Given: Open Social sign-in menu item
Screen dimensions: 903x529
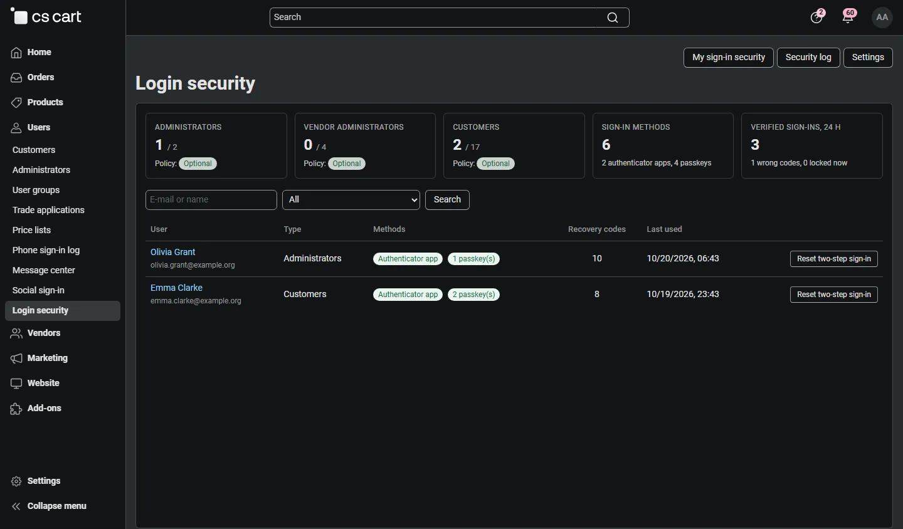Looking at the screenshot, I should (x=38, y=291).
